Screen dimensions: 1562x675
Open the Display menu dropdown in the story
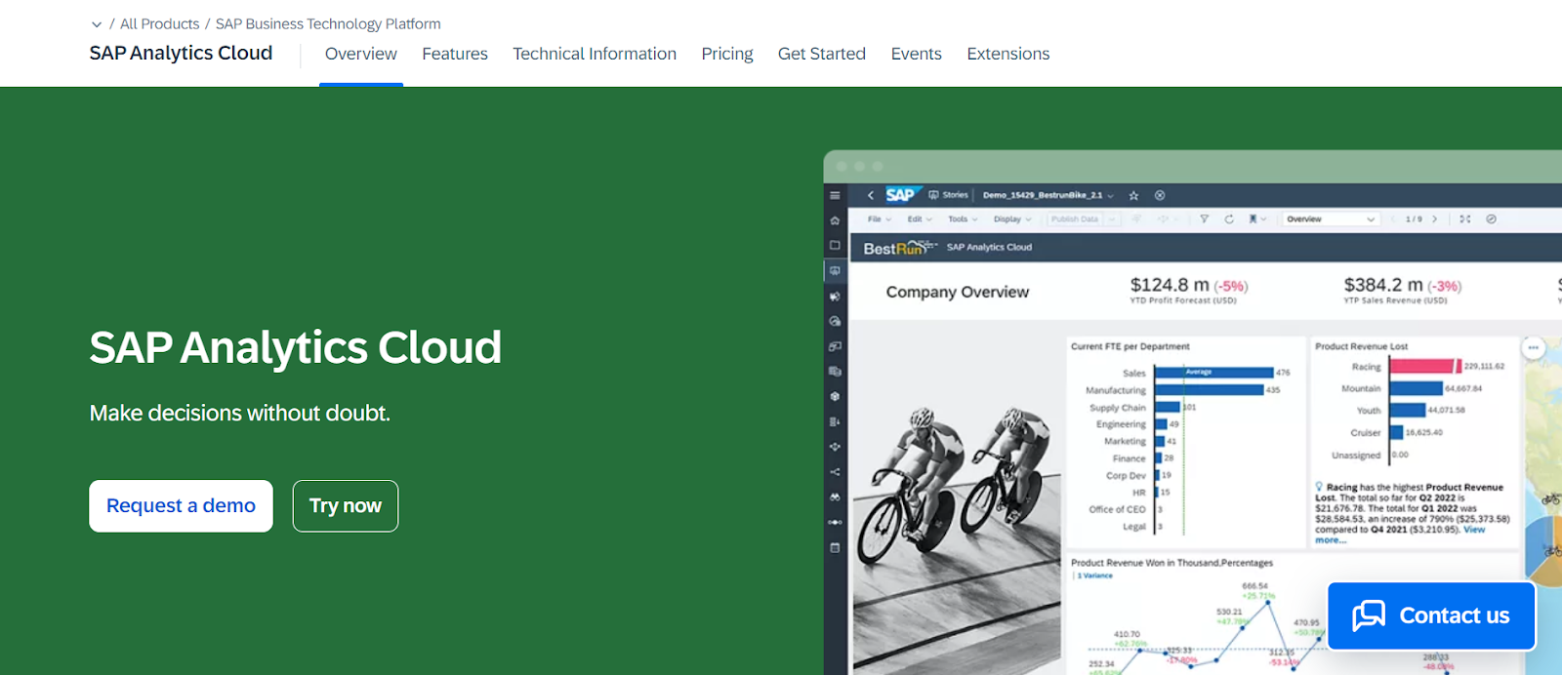point(1012,219)
